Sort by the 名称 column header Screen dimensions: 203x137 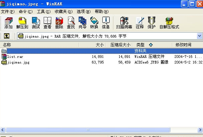(x=39, y=45)
